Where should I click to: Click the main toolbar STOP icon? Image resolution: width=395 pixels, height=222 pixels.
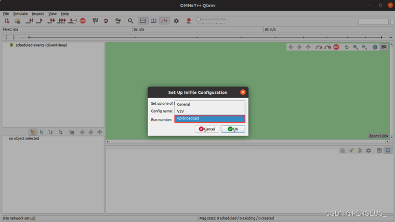[x=83, y=21]
